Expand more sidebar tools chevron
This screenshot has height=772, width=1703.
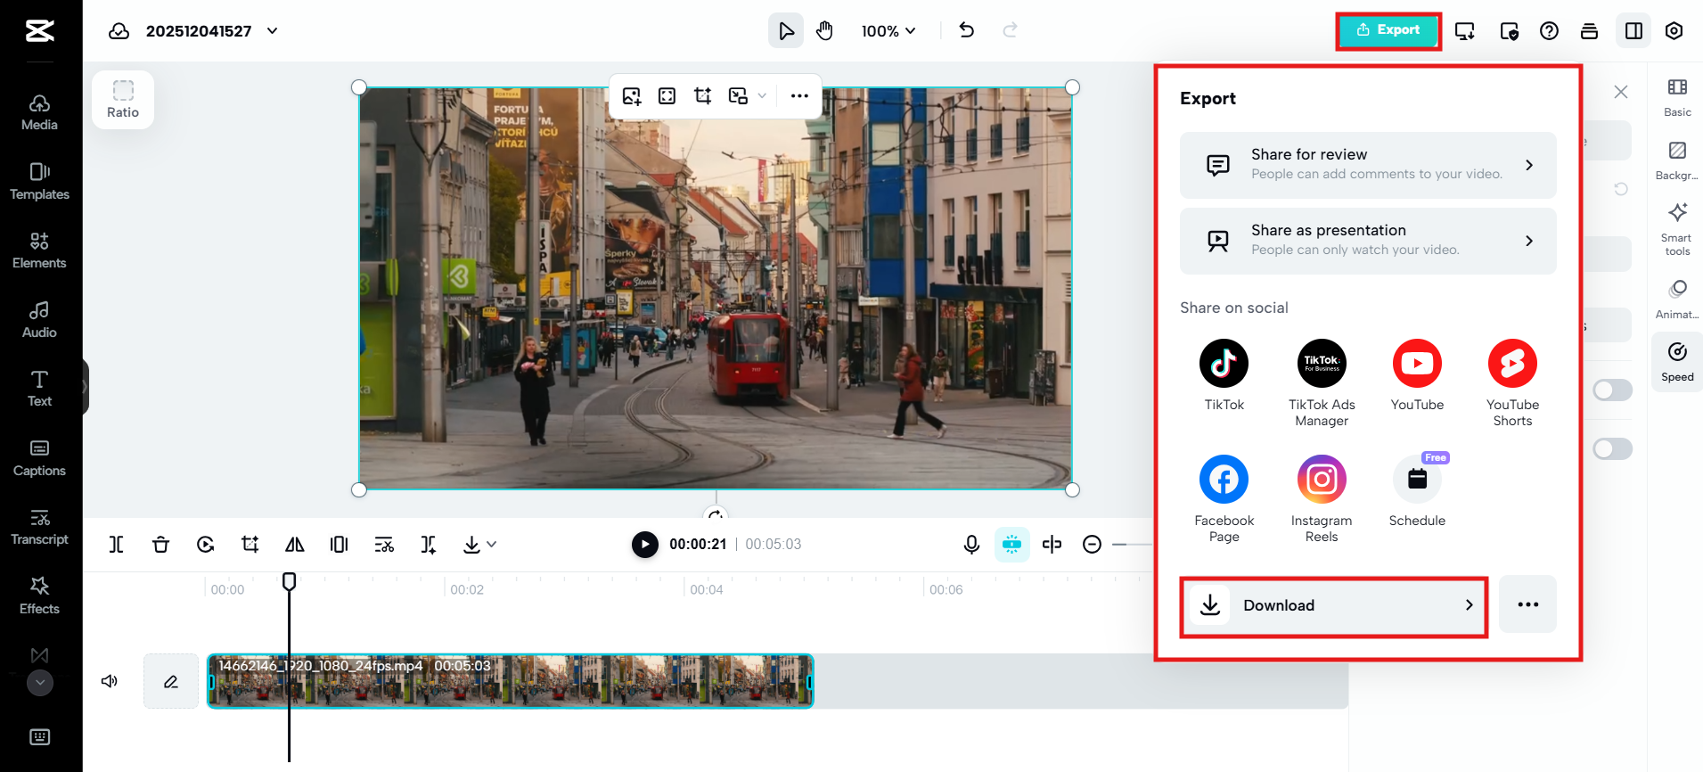click(40, 683)
